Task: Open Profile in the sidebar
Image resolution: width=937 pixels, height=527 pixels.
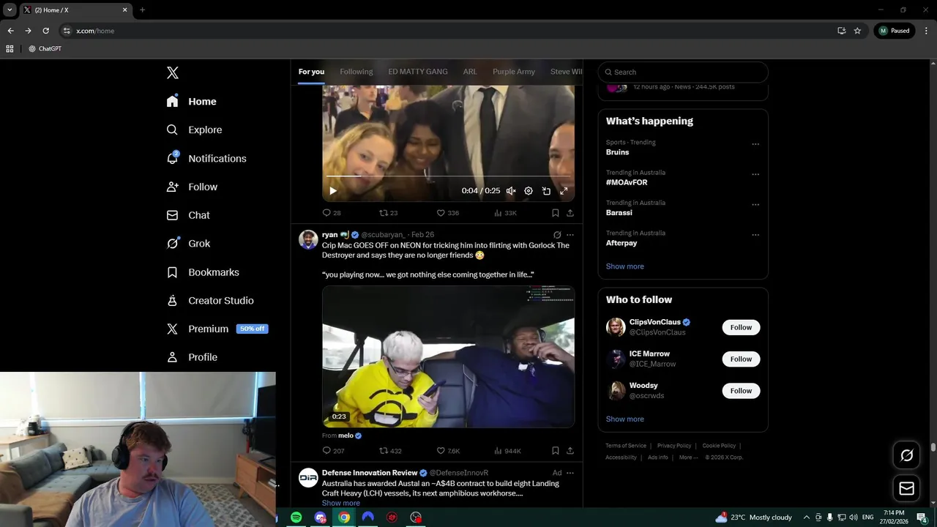Action: pyautogui.click(x=193, y=357)
